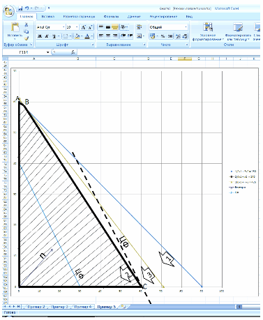Image resolution: width=263 pixels, height=320 pixels.
Task: Open the Arial Cyr font name dropdown
Action: (63, 27)
